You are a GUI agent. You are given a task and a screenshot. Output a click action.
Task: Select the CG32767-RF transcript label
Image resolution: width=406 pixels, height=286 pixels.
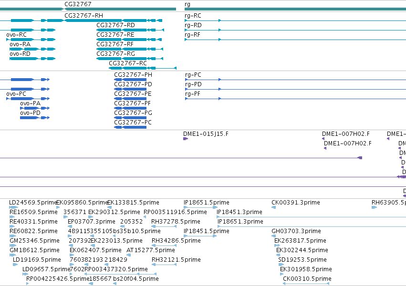tap(115, 44)
